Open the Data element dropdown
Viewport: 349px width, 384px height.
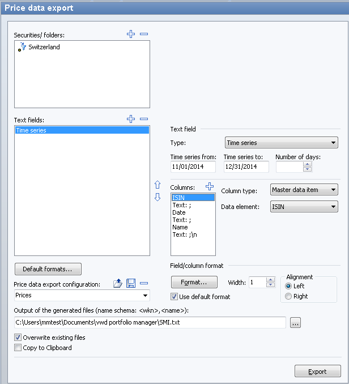pos(304,207)
